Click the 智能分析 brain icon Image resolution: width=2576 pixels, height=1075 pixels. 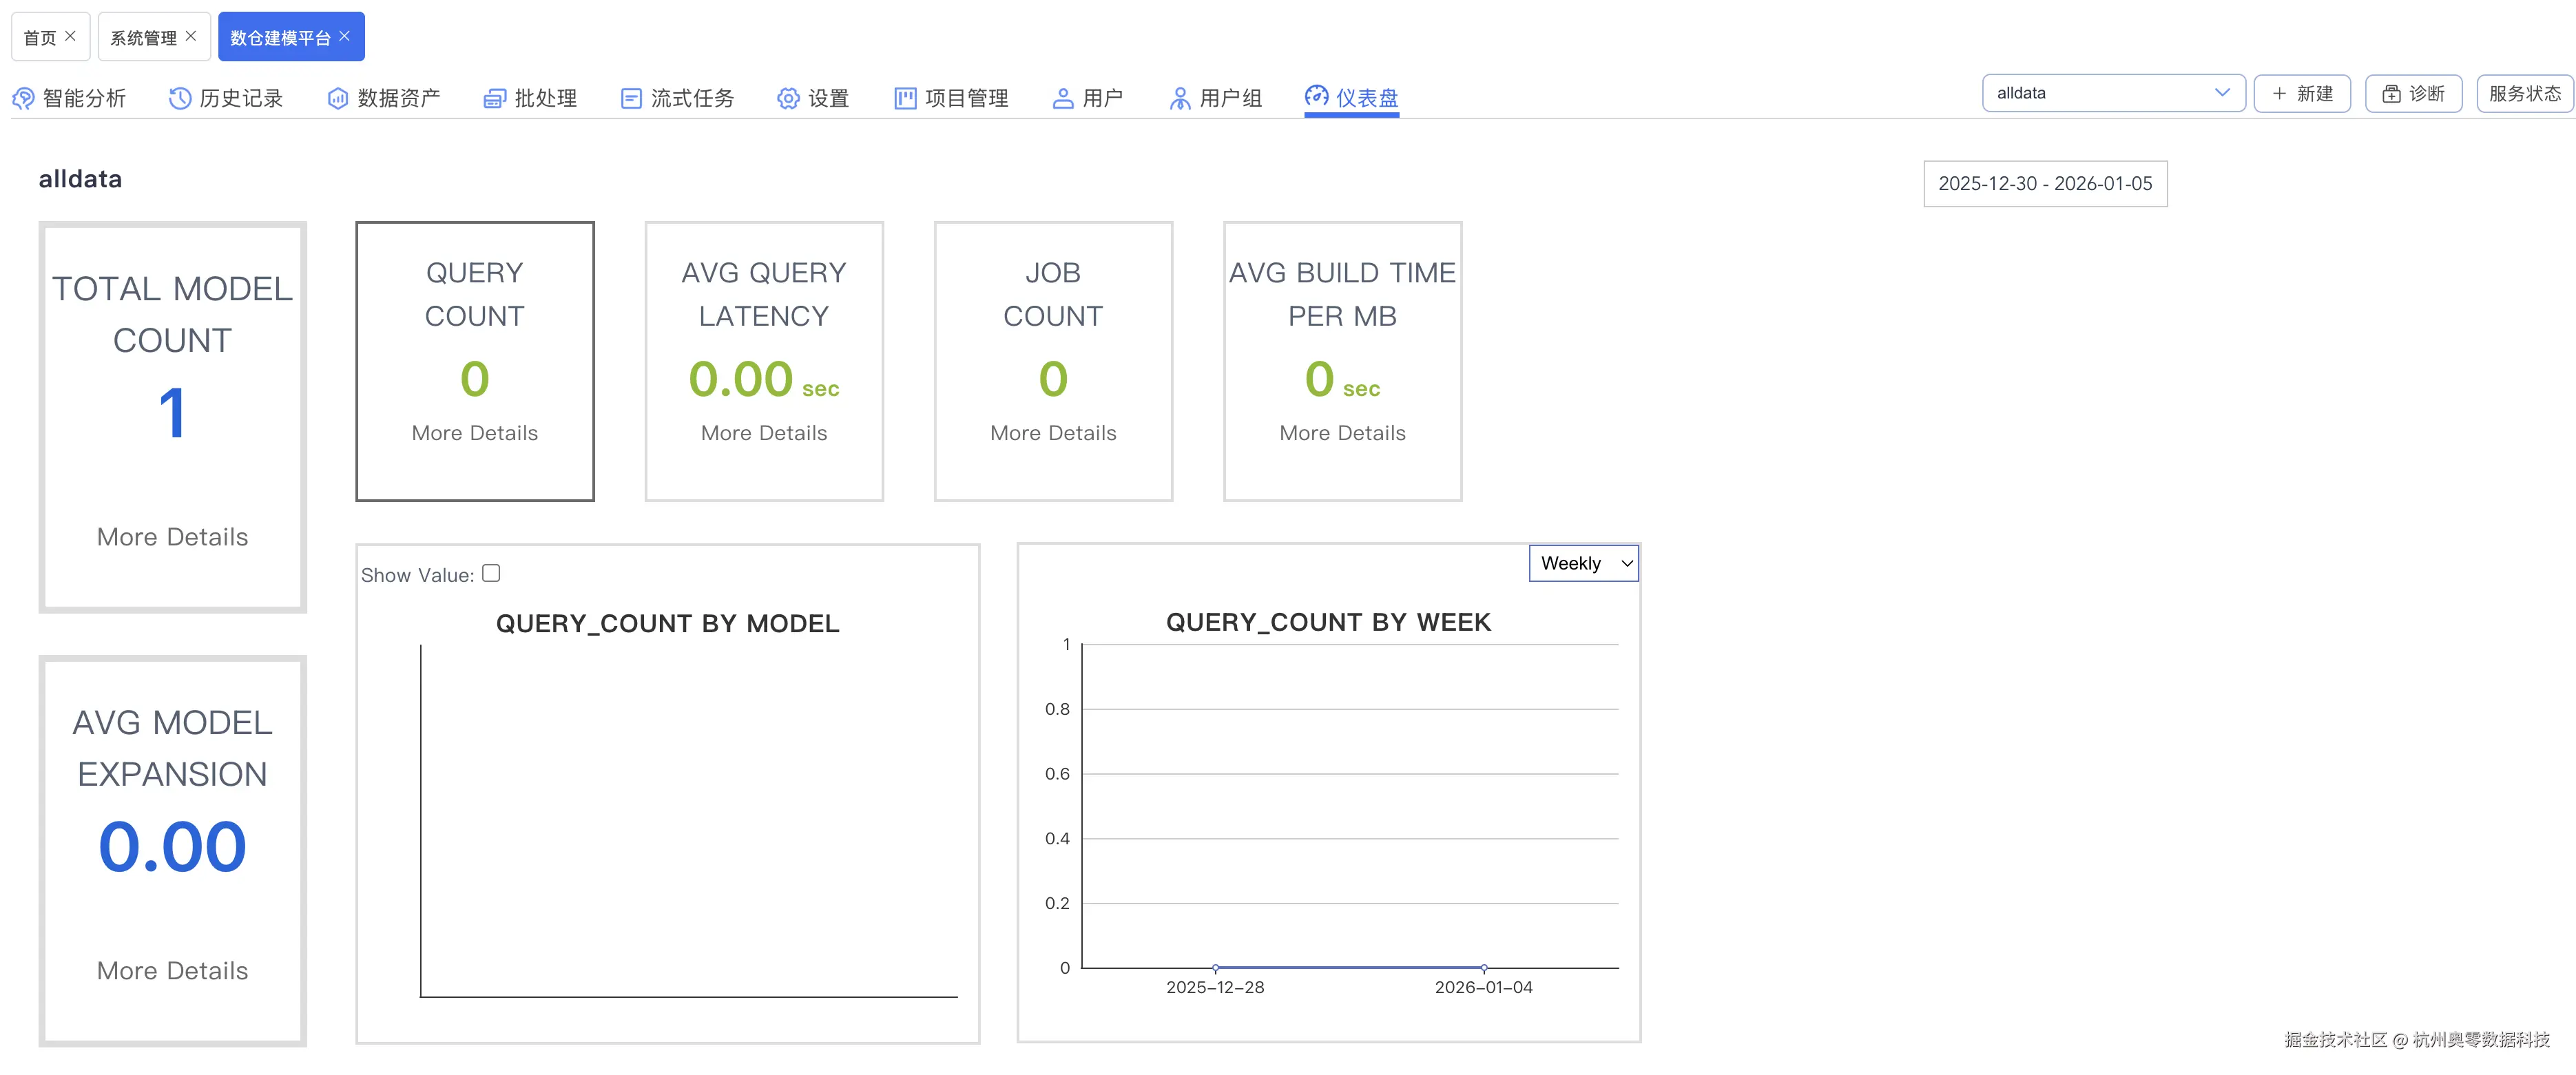[x=23, y=98]
